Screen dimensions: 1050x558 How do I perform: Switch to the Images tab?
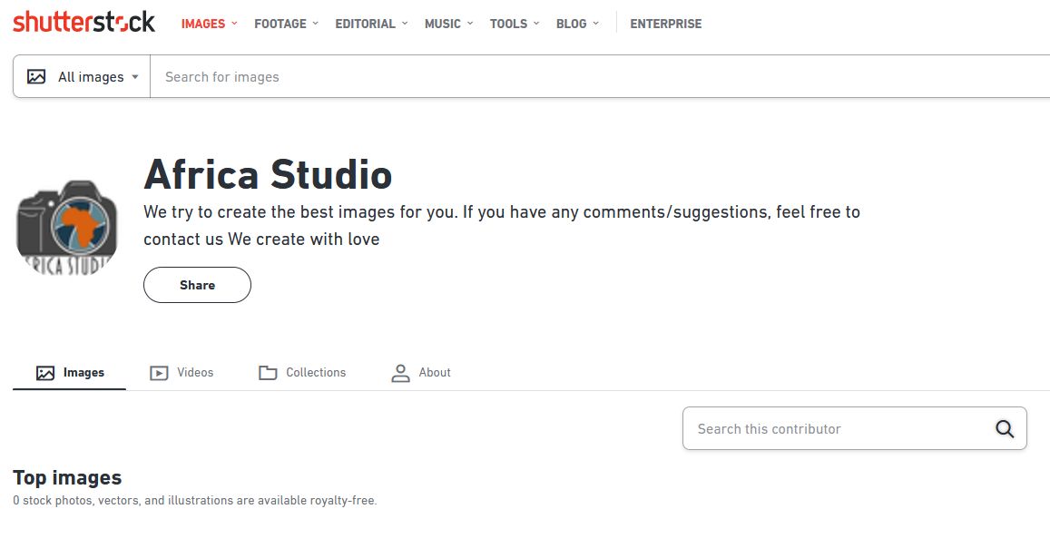tap(70, 372)
